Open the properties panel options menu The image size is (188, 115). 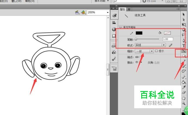click(178, 9)
